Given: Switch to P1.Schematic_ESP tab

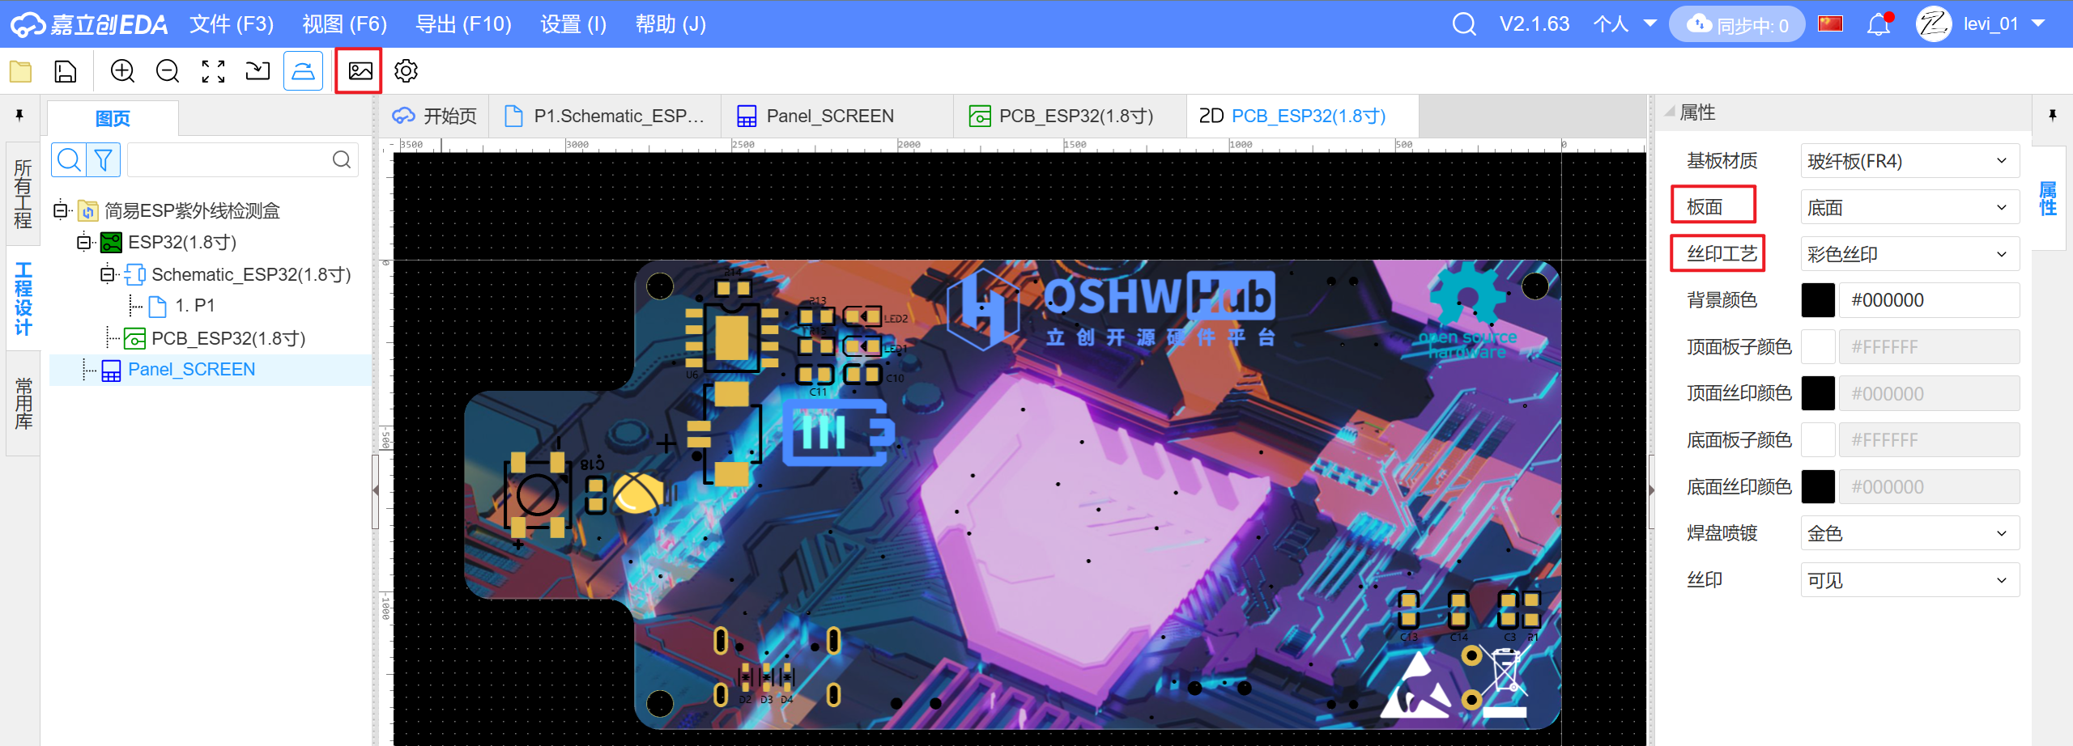Looking at the screenshot, I should (604, 117).
